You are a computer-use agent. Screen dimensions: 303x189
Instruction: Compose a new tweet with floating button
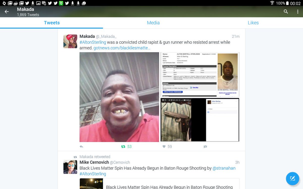click(292, 179)
